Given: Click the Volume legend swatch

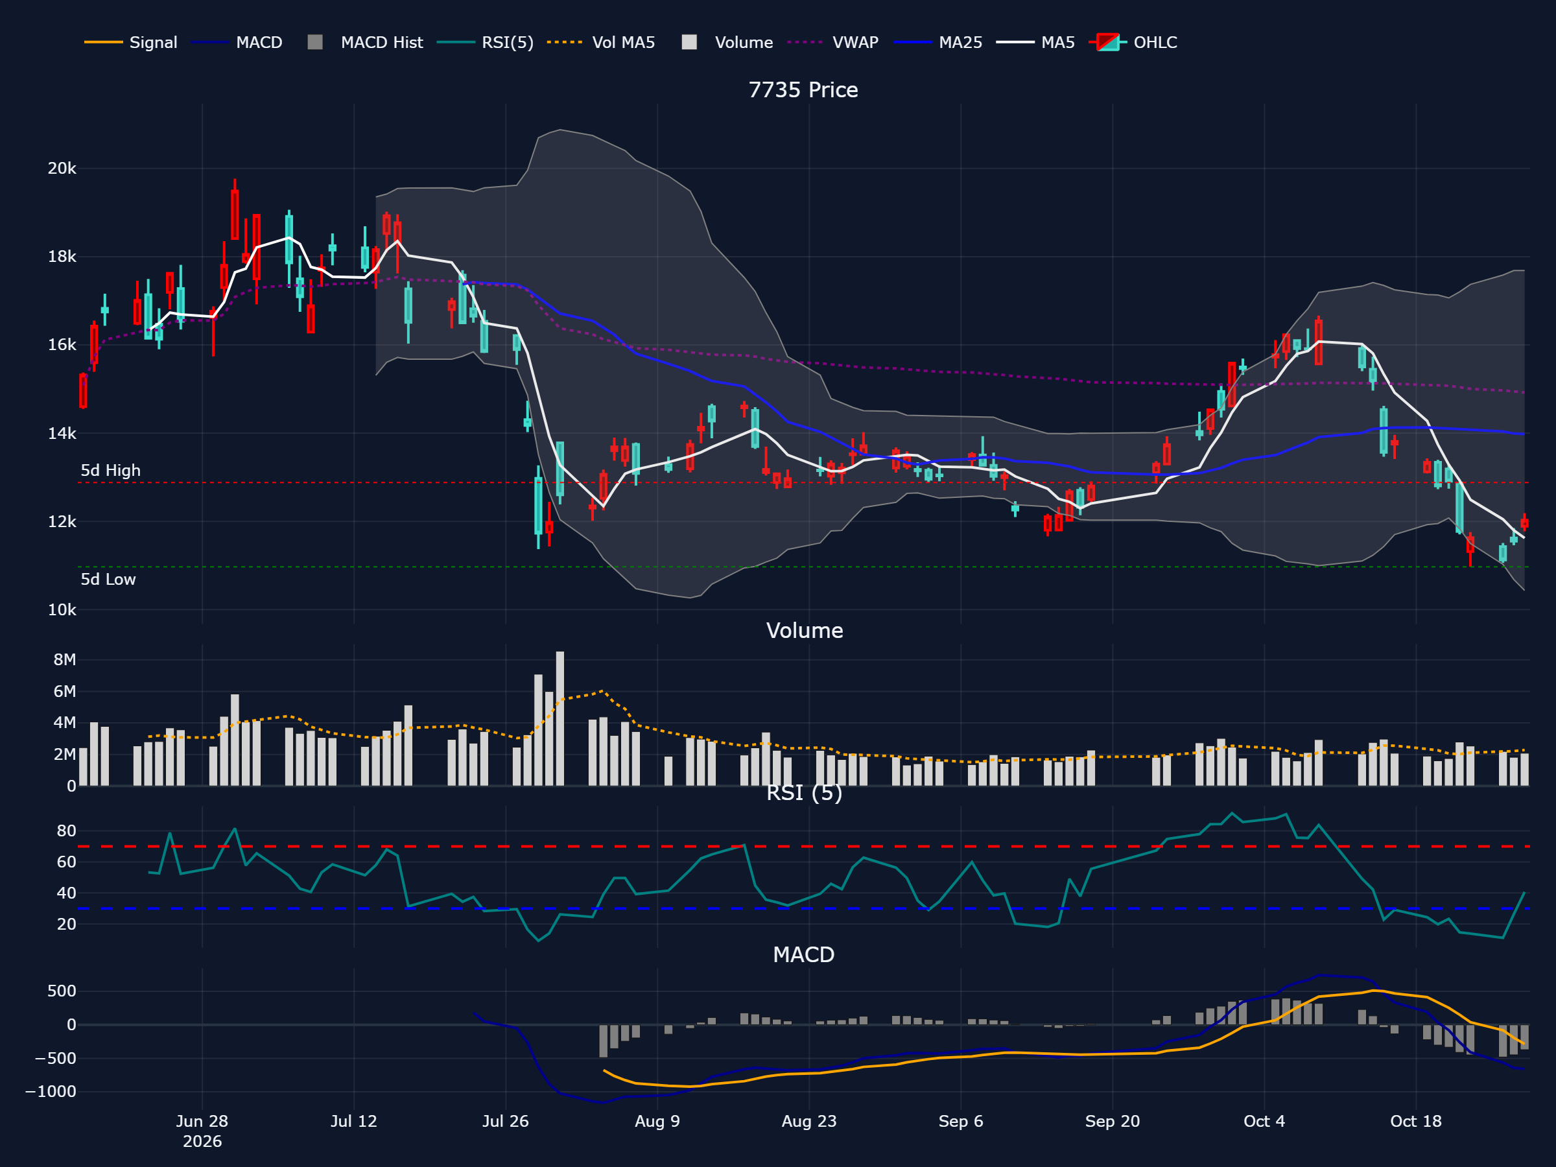Looking at the screenshot, I should (689, 42).
